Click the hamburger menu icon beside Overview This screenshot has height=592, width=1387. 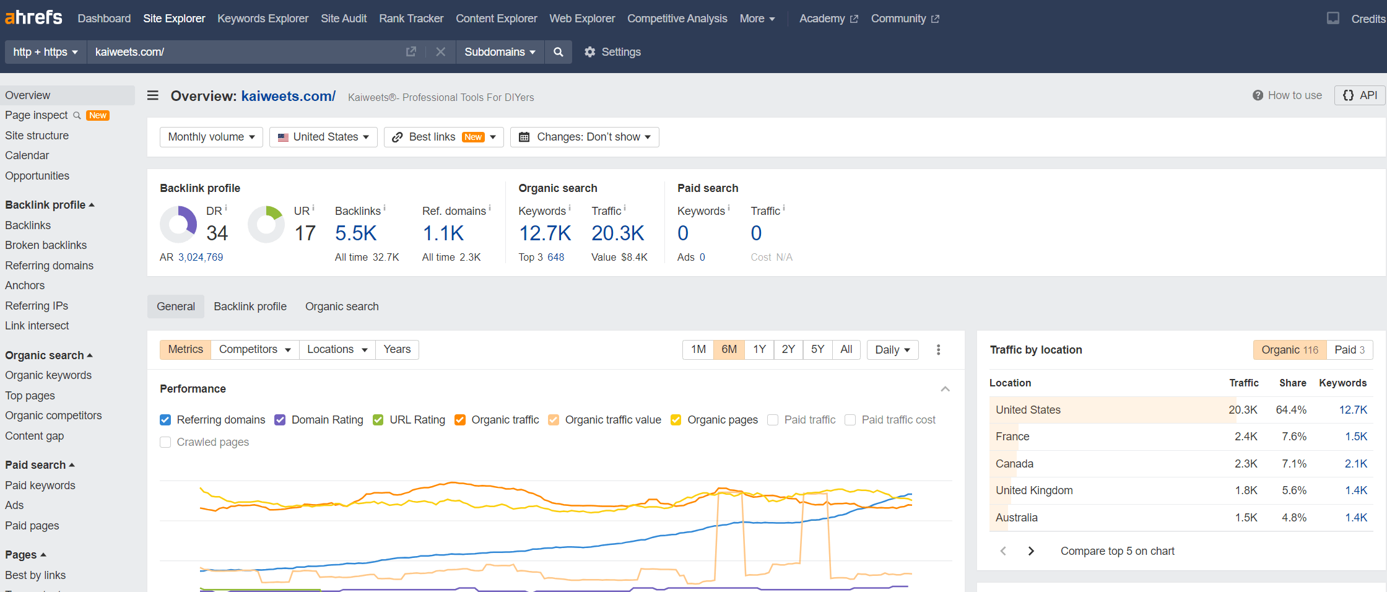153,95
